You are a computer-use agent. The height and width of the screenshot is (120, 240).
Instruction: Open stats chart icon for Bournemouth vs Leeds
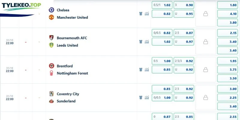pos(147,42)
